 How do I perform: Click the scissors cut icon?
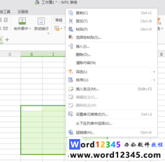pyautogui.click(x=71, y=21)
